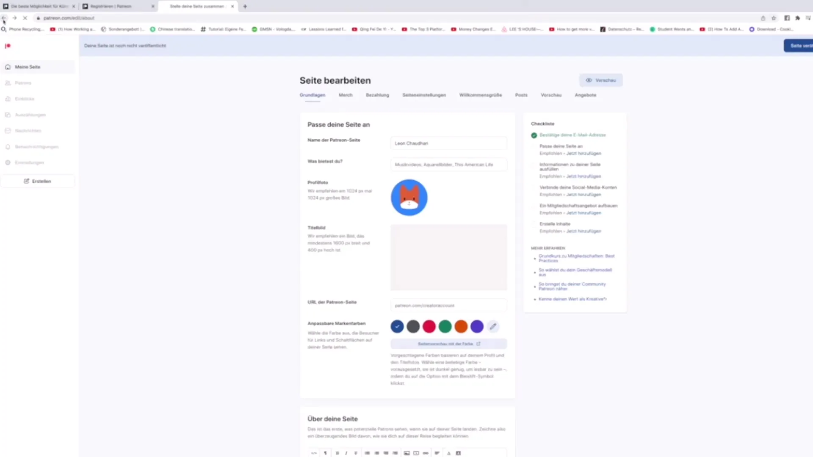
Task: Switch to the Vorschau tab
Action: (x=551, y=95)
